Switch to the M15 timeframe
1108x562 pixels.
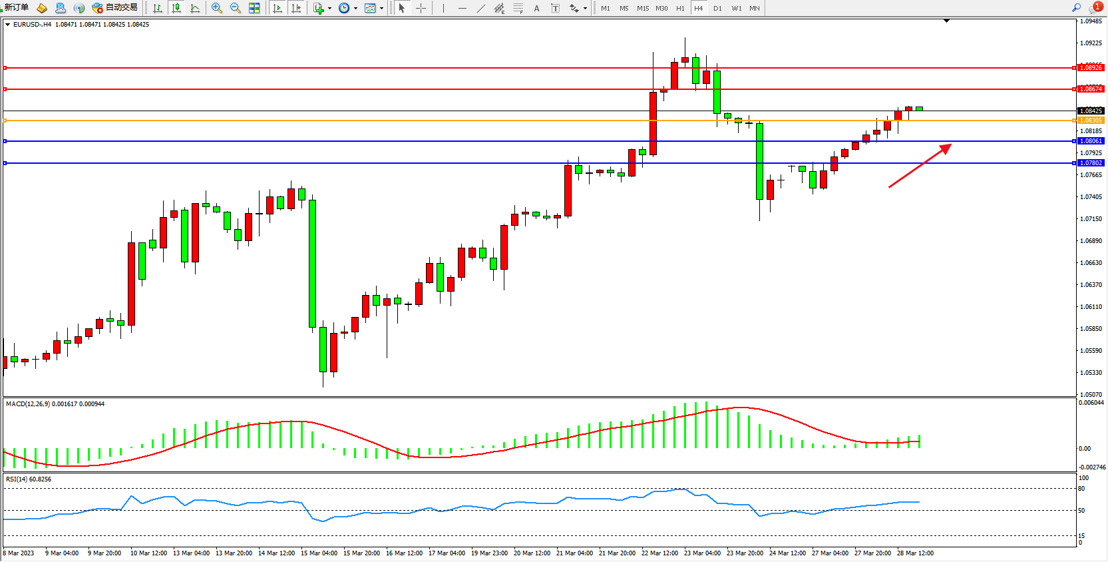tap(642, 9)
